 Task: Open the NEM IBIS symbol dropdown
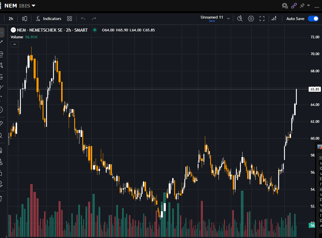tap(34, 6)
